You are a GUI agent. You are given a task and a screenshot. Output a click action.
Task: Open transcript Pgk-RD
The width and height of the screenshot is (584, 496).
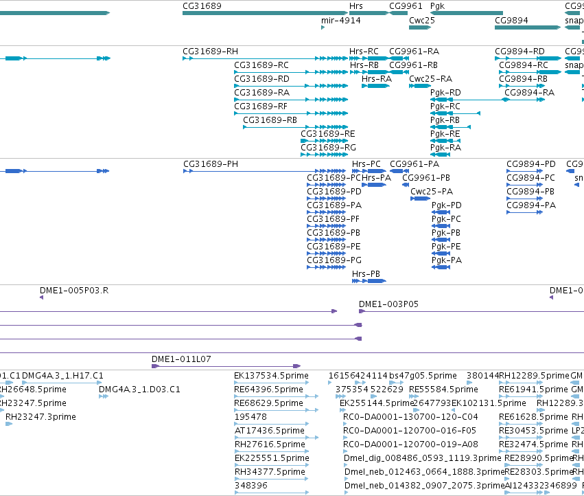click(x=445, y=93)
